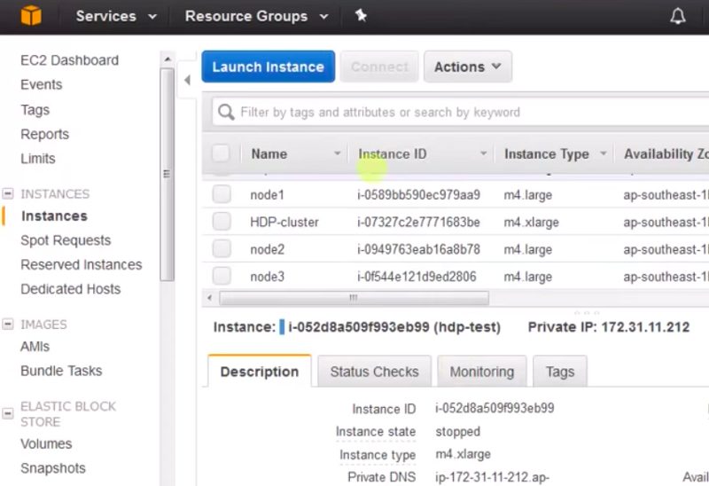The height and width of the screenshot is (486, 709).
Task: Open the Services dropdown menu
Action: 116,16
